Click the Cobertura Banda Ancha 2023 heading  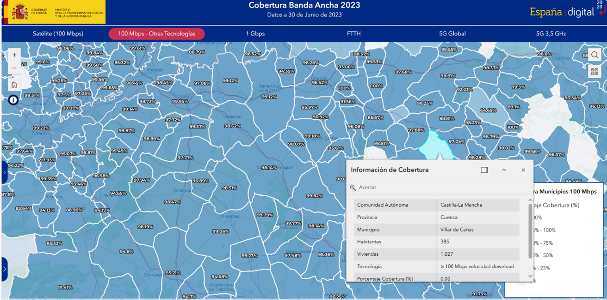[304, 6]
